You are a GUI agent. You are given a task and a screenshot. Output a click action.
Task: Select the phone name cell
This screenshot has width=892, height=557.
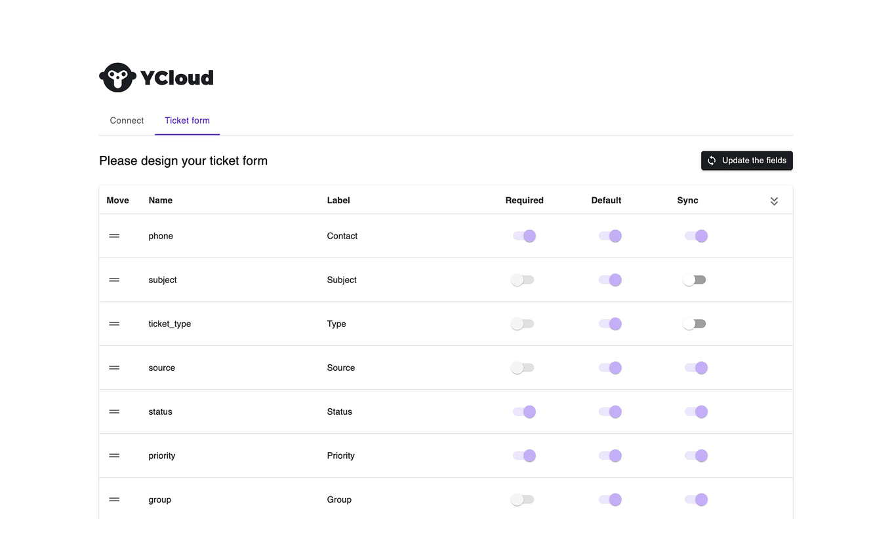[x=161, y=236]
